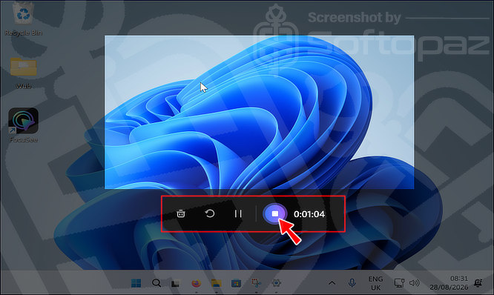Delete the recording via the trash icon
The height and width of the screenshot is (295, 494).
coord(181,213)
